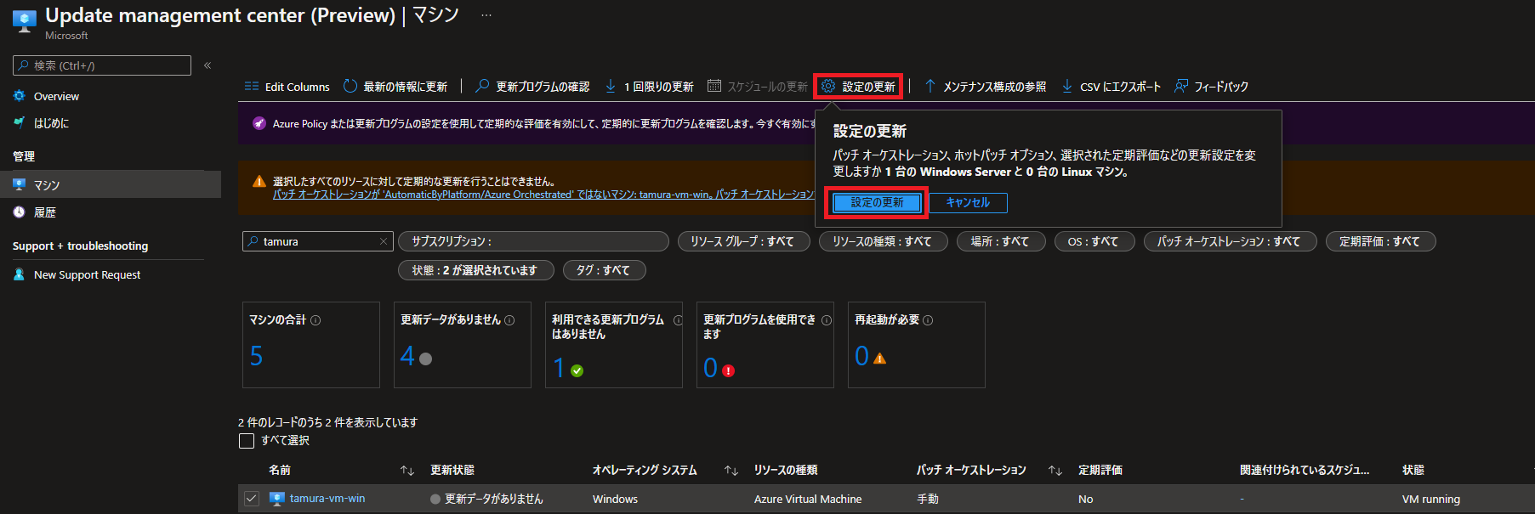Image resolution: width=1535 pixels, height=514 pixels.
Task: Click the CSV export download icon
Action: [x=1067, y=86]
